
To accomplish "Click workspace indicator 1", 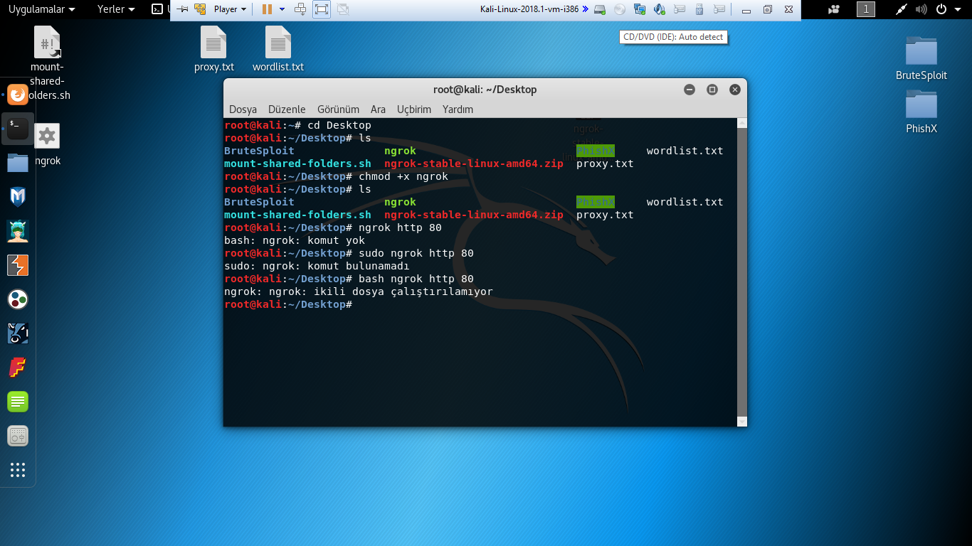I will [866, 9].
